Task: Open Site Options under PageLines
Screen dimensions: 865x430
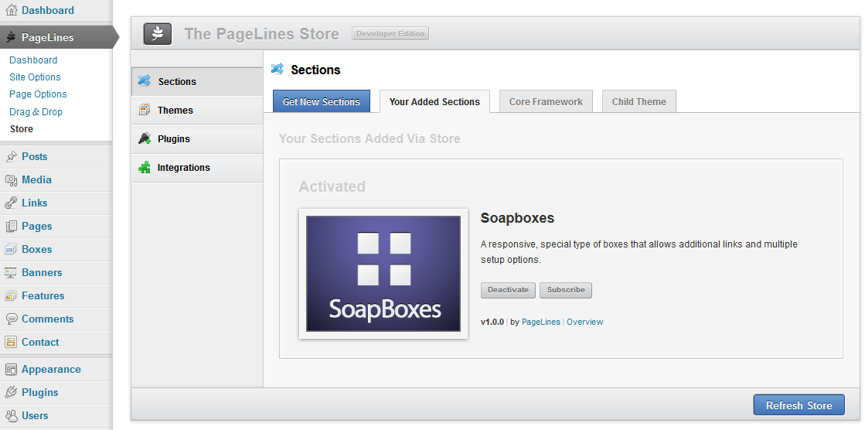Action: tap(35, 77)
